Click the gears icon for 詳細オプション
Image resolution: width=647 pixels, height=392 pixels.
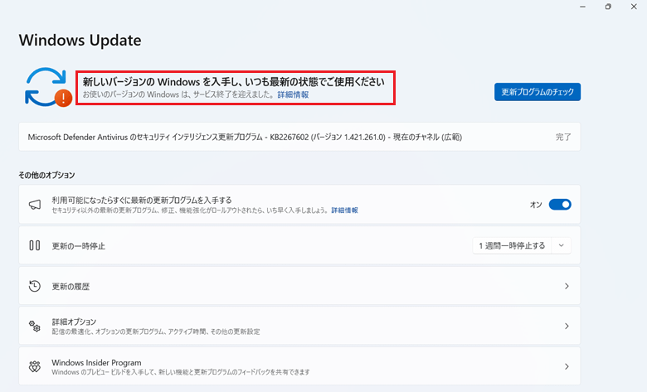click(35, 326)
